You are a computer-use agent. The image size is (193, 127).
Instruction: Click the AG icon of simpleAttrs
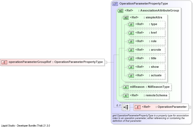[126, 18]
